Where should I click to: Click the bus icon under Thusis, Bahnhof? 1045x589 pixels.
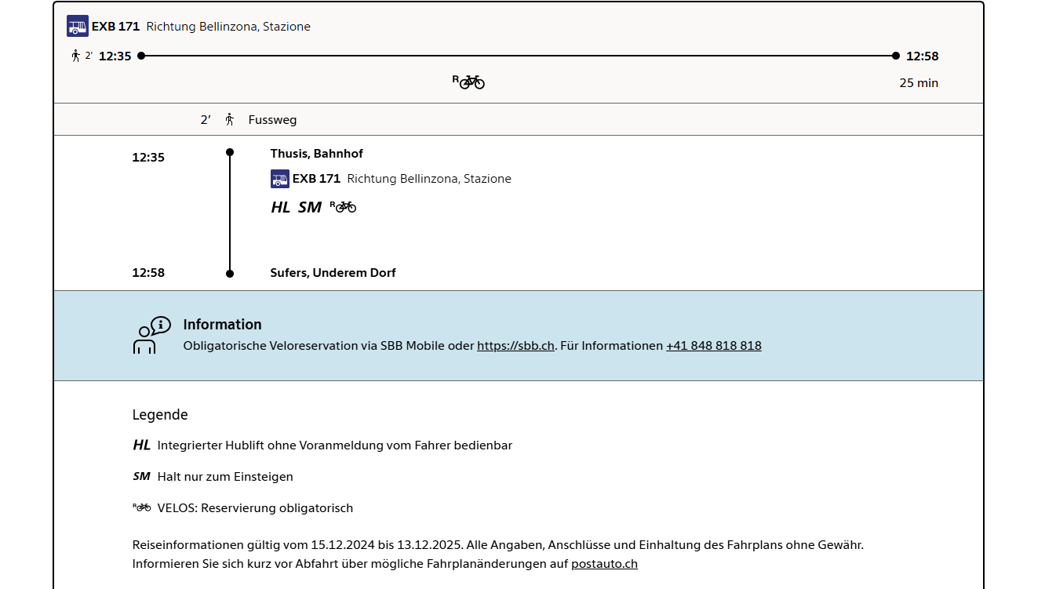click(280, 179)
